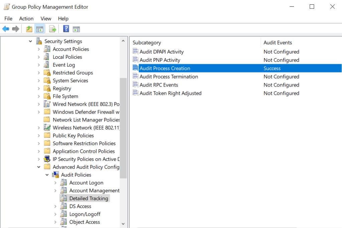Click the Up One Level folder icon

click(29, 29)
